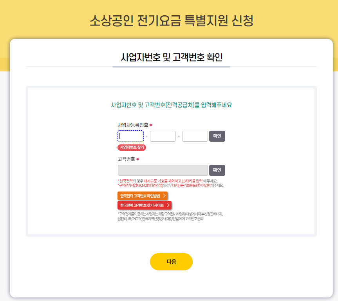The image size is (338, 301).
Task: Click the 소상공인 전기요금 특별지원 신청 page title
Action: 172,21
